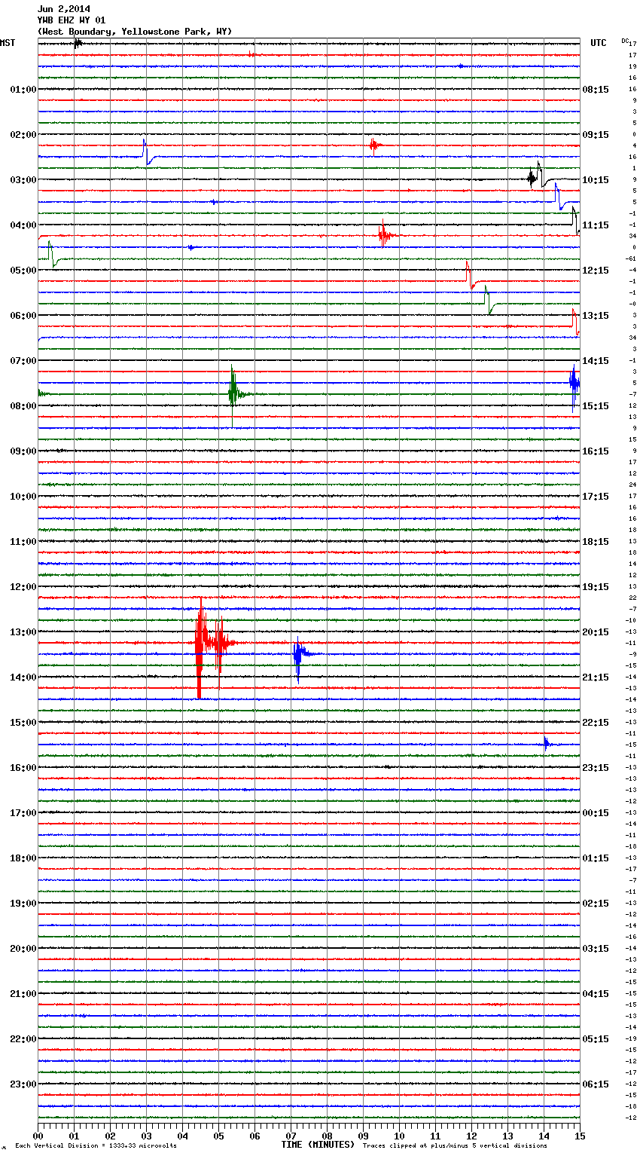Image resolution: width=640 pixels, height=1156 pixels.
Task: Select the '16:00' MST time label
Action: [x=23, y=768]
